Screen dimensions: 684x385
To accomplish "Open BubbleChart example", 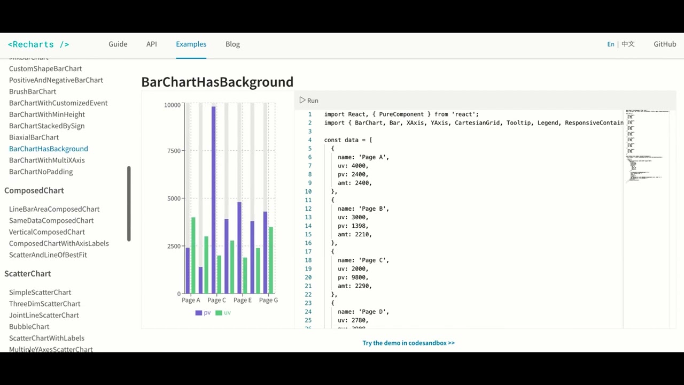I will click(29, 327).
